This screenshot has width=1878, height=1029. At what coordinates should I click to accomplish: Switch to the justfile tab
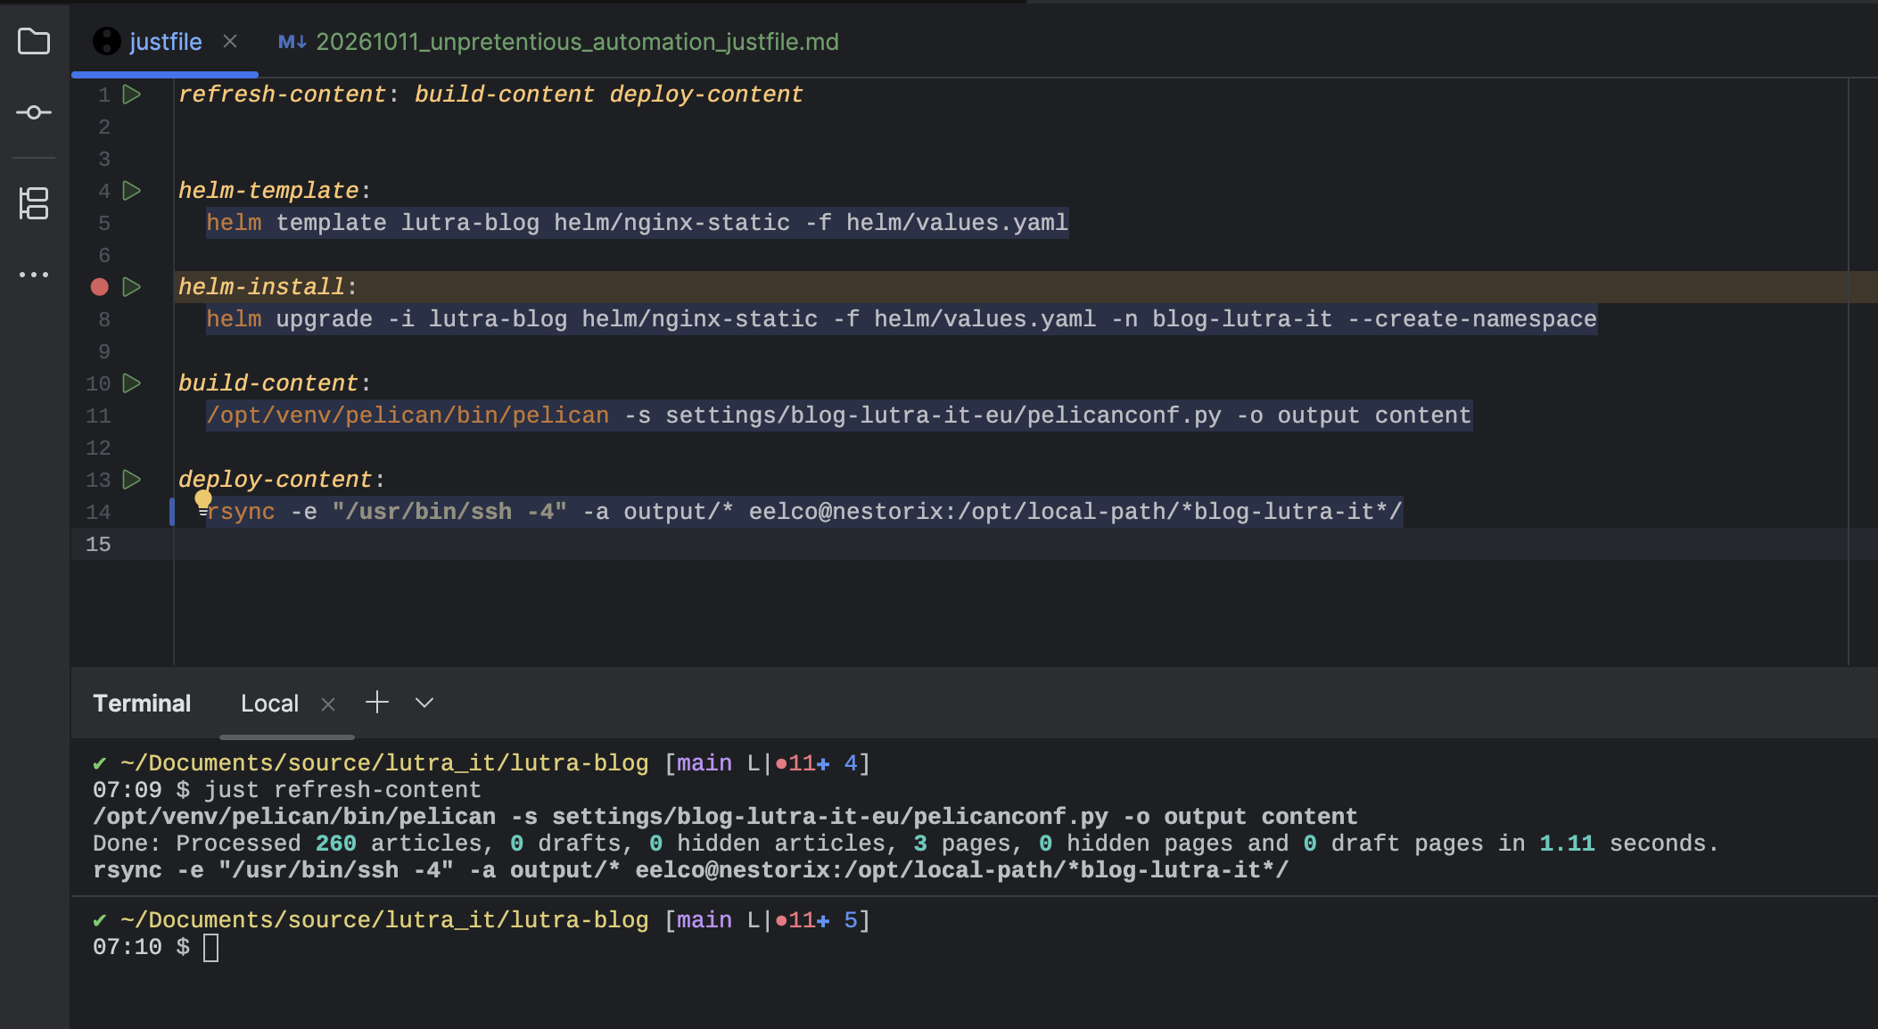coord(166,42)
